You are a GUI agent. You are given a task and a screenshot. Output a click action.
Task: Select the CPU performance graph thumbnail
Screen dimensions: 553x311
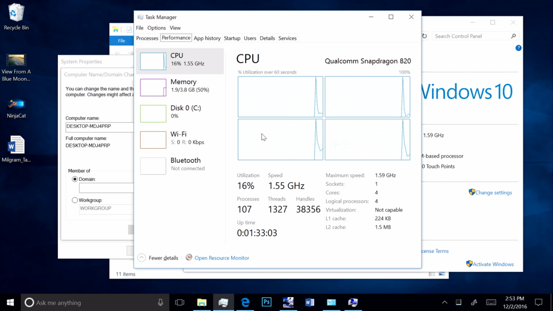[x=153, y=61]
